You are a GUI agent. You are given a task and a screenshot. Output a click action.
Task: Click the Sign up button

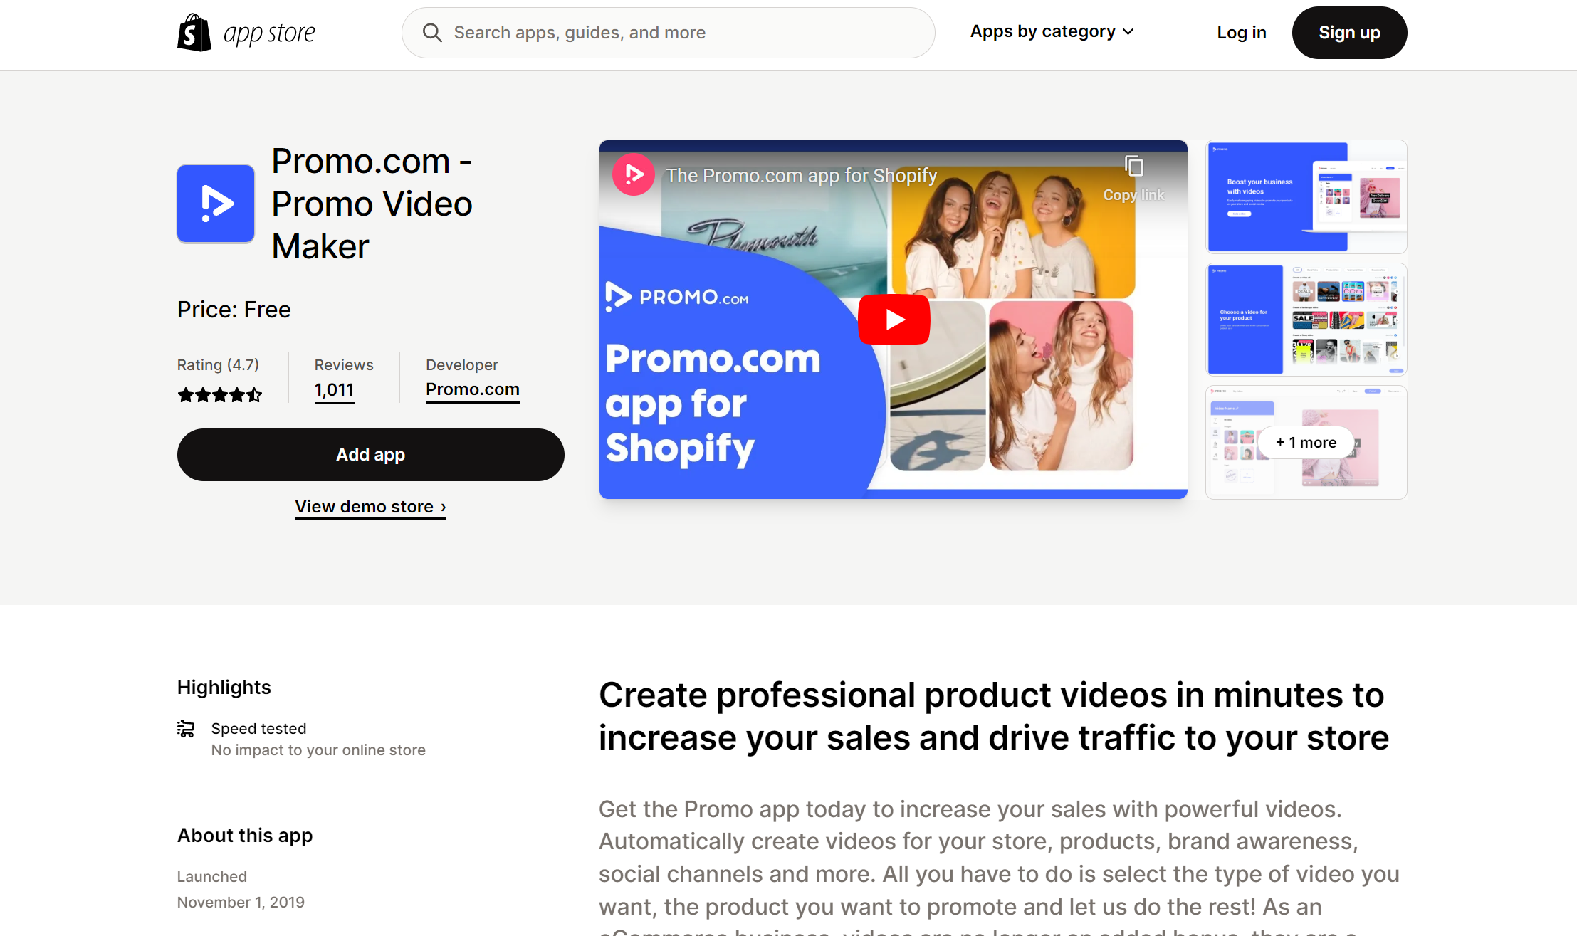1349,33
